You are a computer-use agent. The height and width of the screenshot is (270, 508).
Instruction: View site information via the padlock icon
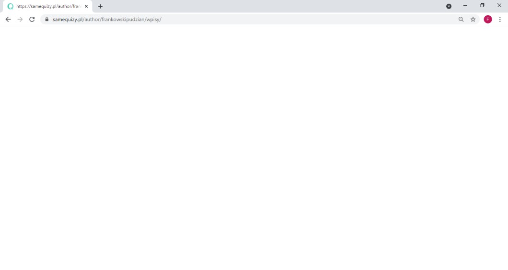click(47, 19)
